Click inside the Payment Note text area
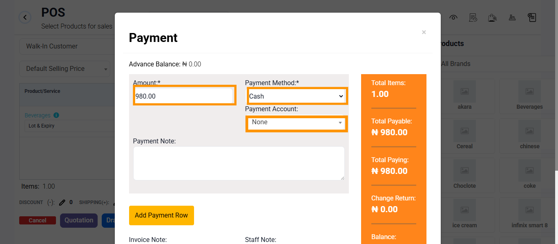 click(x=239, y=163)
